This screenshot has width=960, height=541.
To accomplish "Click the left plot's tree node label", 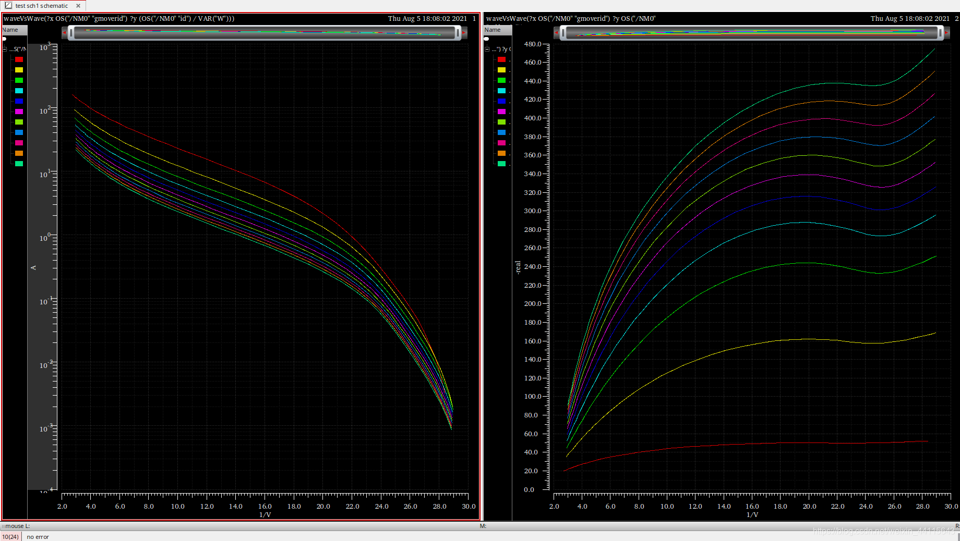I will tap(18, 49).
